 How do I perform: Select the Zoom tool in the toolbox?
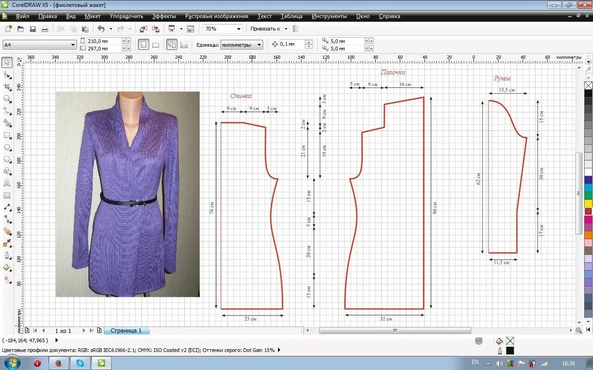[7, 99]
